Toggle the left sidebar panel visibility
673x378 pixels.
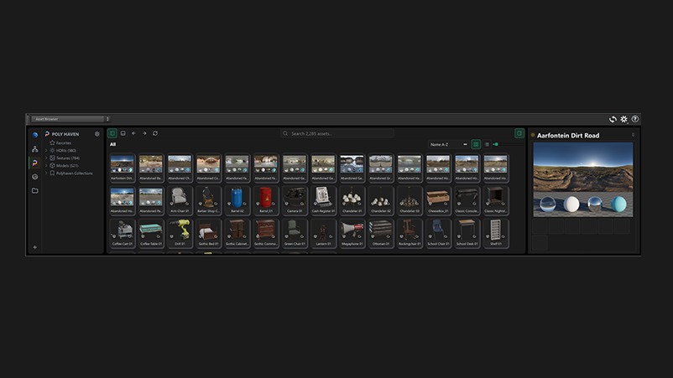pos(112,133)
